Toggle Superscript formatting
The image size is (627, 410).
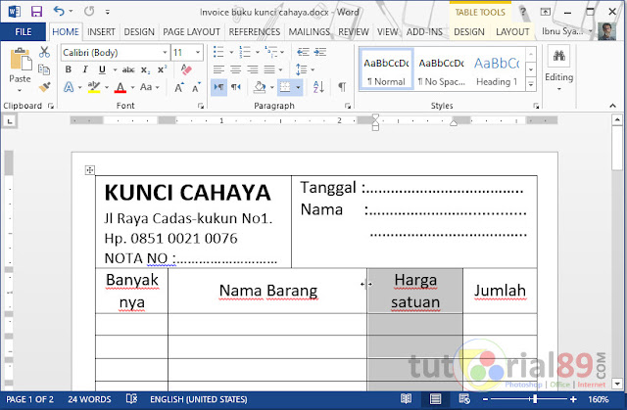tap(162, 69)
